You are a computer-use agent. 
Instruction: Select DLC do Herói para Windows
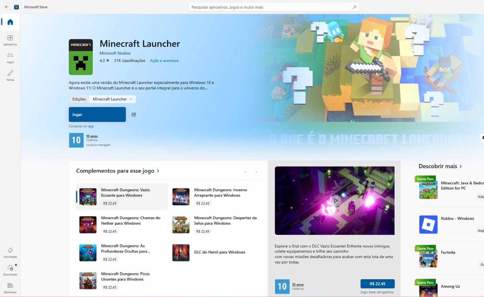(215, 253)
